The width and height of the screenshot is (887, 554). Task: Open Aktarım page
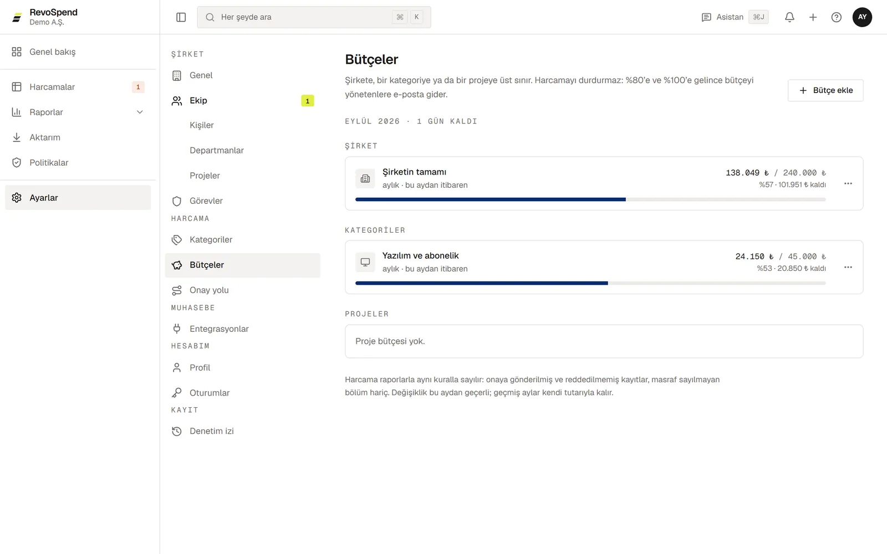coord(78,137)
